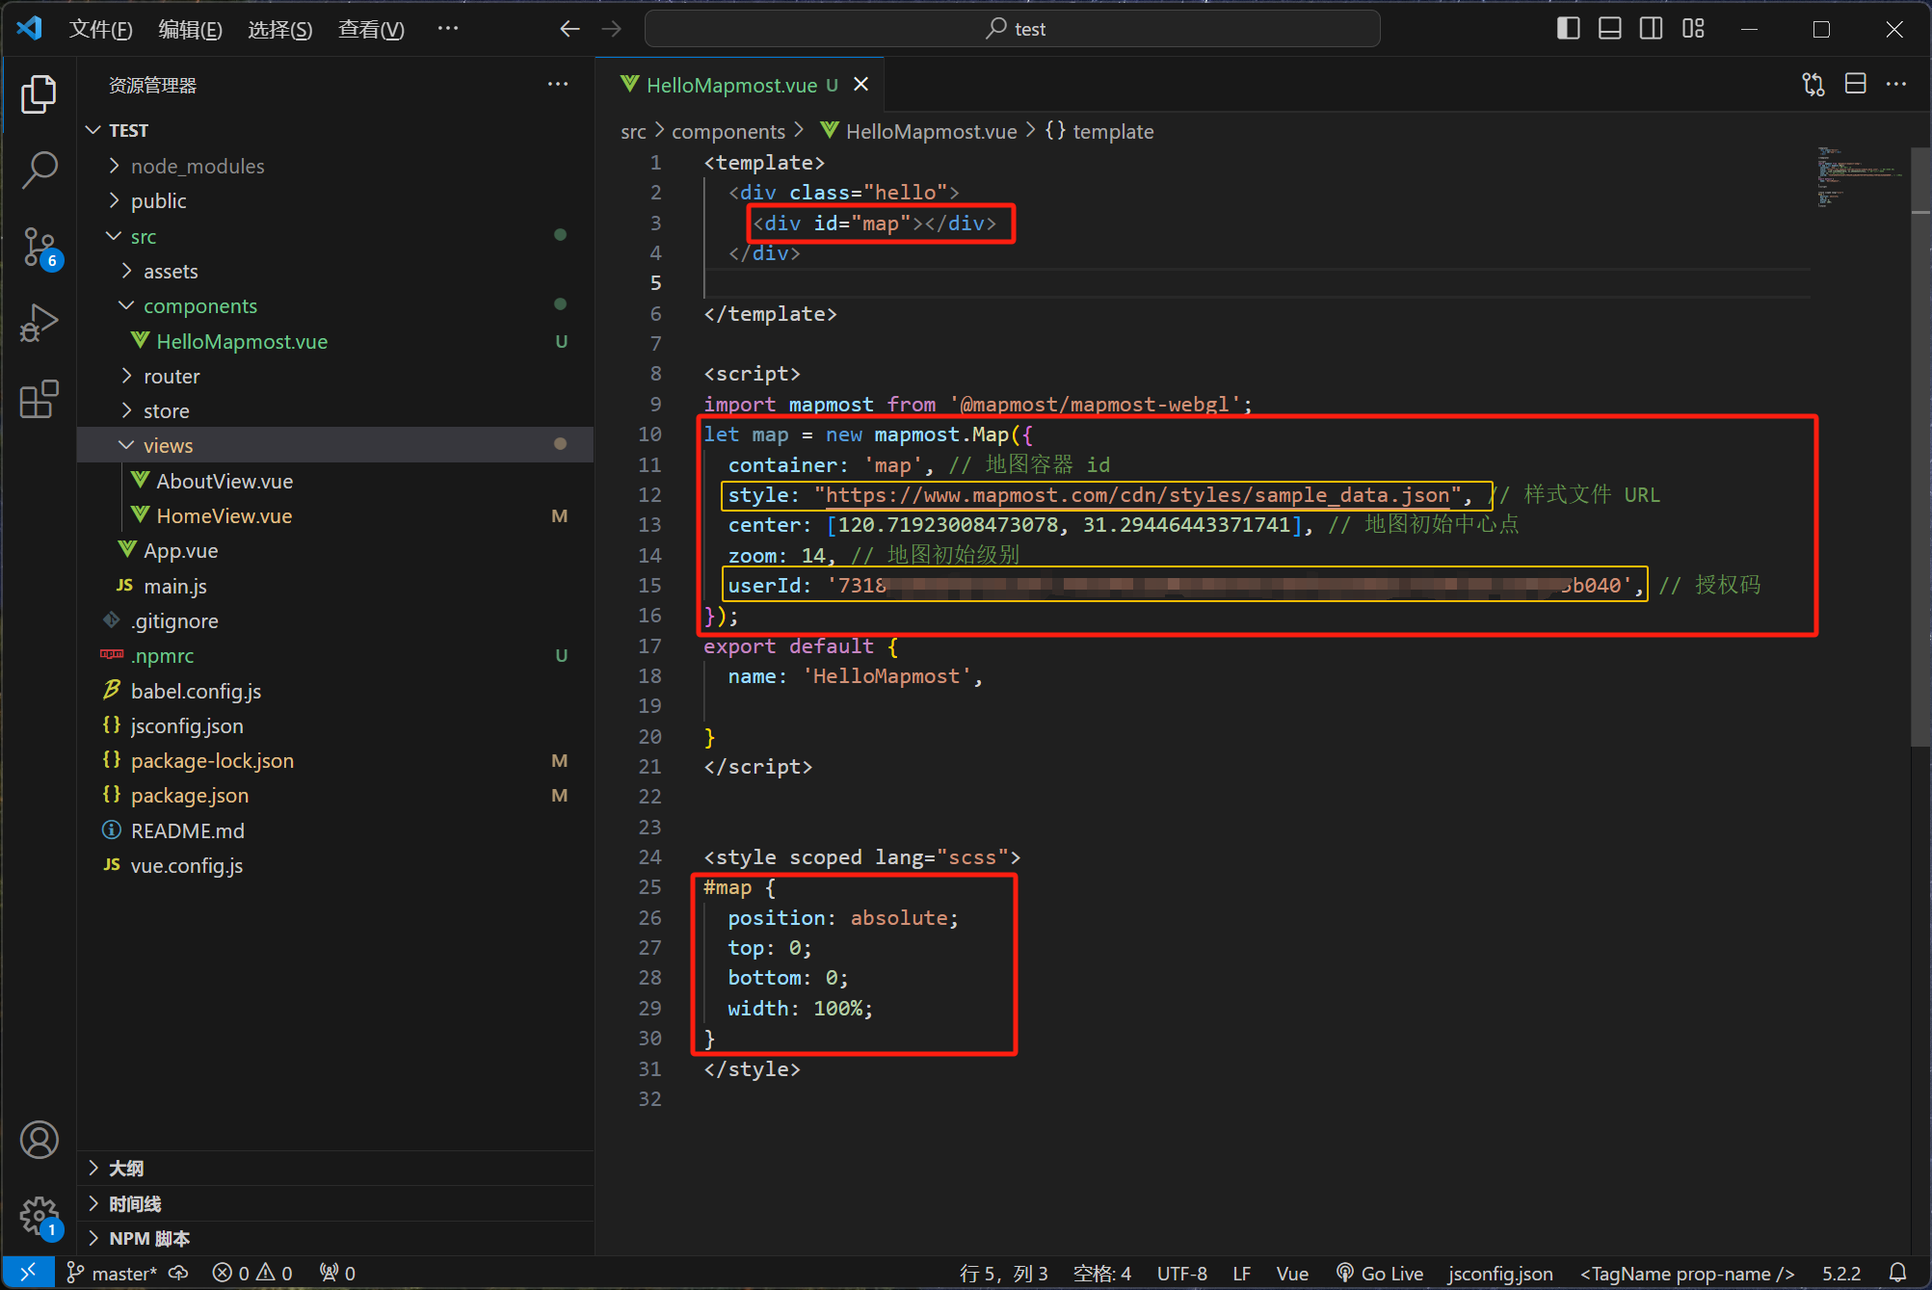Open main.js file

click(x=335, y=586)
